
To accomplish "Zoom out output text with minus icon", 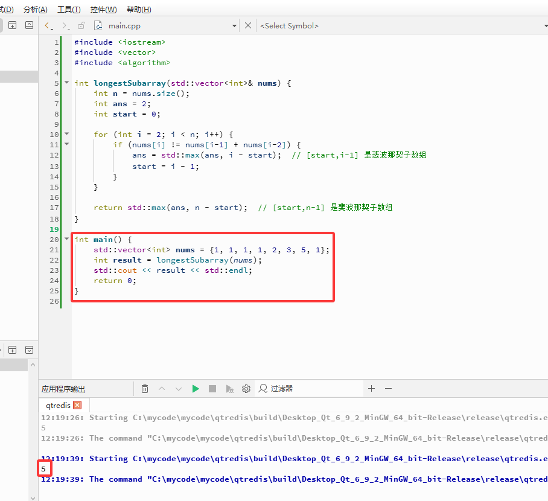I will [388, 388].
